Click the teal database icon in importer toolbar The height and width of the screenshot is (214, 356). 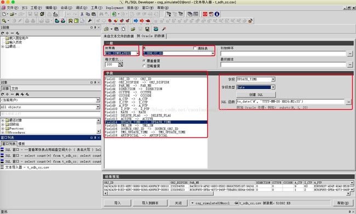coord(156,29)
